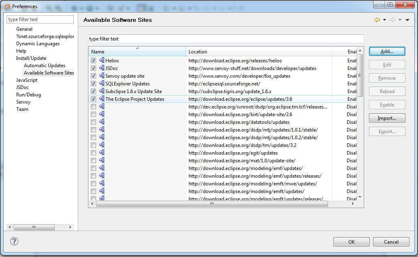Click the site icon beside The Eclipse Project Updates
Viewport: 418px width, 257px height.
[x=102, y=99]
